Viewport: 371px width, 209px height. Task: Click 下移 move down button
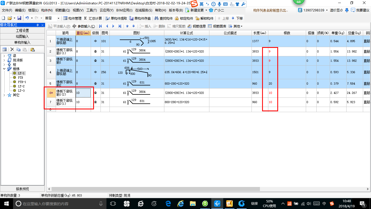(237, 18)
